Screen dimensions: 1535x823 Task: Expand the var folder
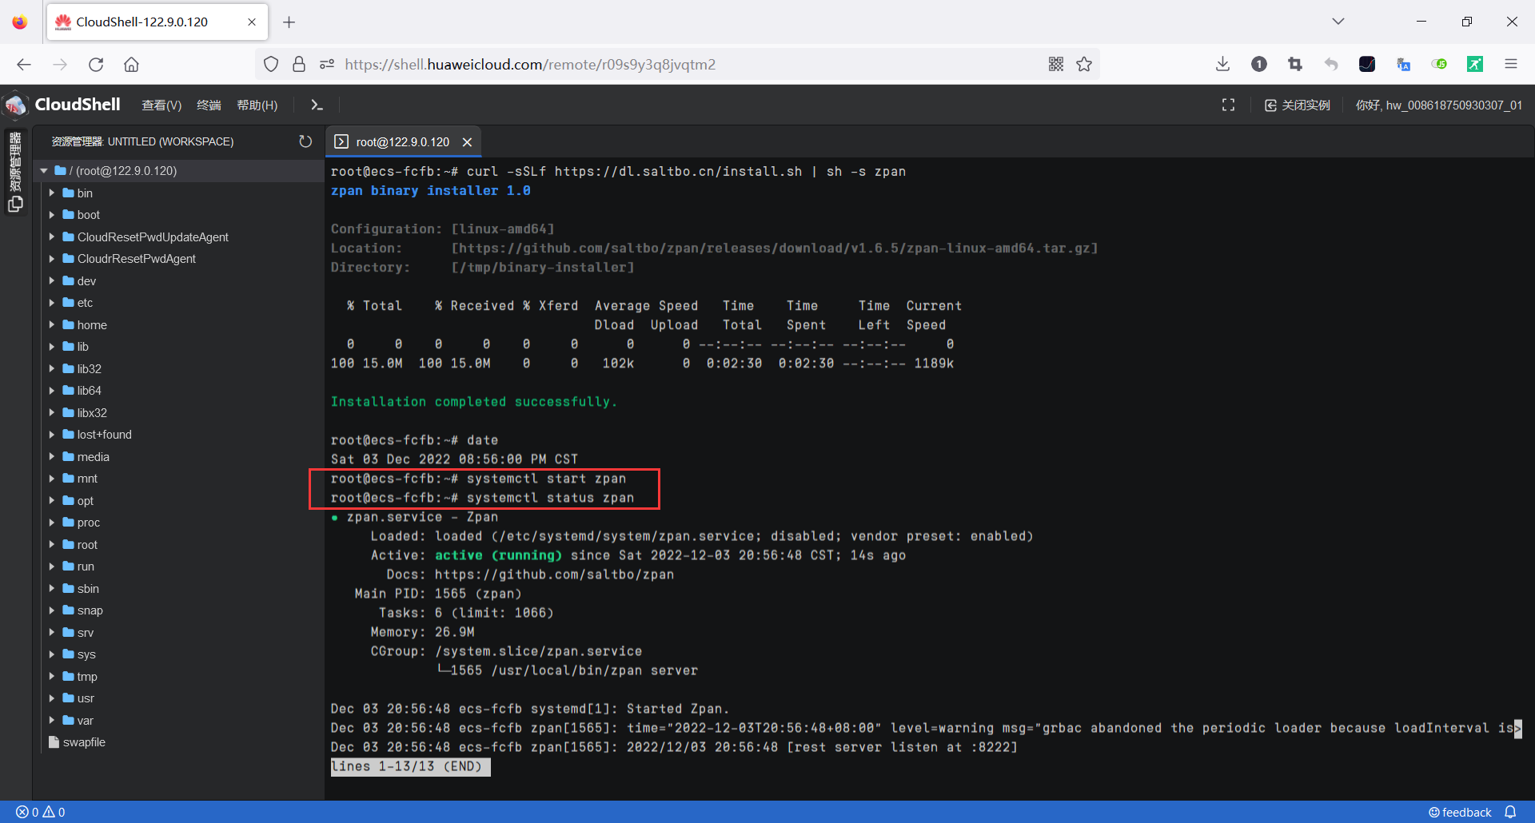click(52, 721)
